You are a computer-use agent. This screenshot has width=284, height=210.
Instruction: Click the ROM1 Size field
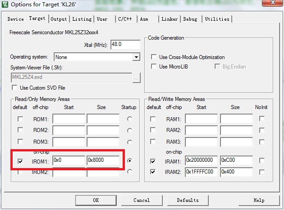click(103, 119)
